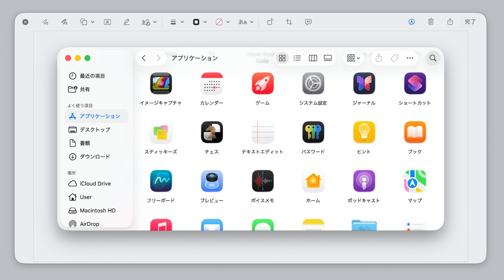Select the crop tool

(x=289, y=22)
